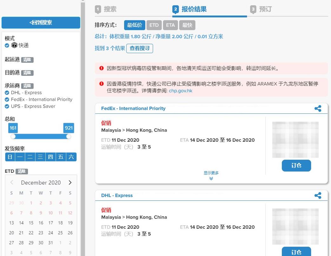Screen dimensions: 331x256
Task: Show more details for FedEx quote (显示更多)
Action: [211, 173]
